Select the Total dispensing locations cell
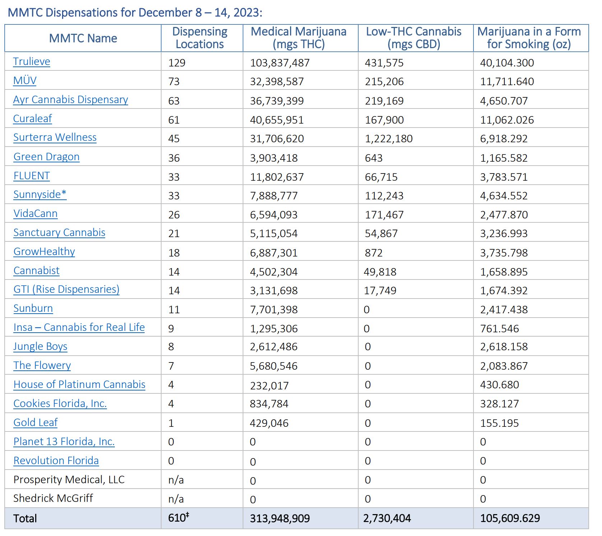Image resolution: width=602 pixels, height=536 pixels. [x=201, y=518]
